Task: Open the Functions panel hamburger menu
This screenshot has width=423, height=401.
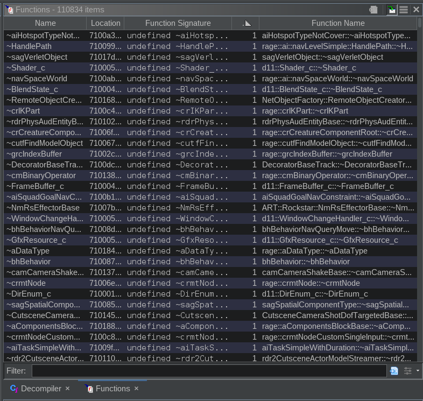Action: [404, 10]
